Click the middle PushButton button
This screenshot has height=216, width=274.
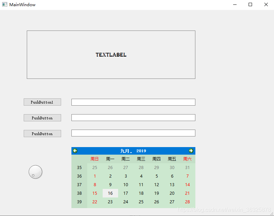42,118
